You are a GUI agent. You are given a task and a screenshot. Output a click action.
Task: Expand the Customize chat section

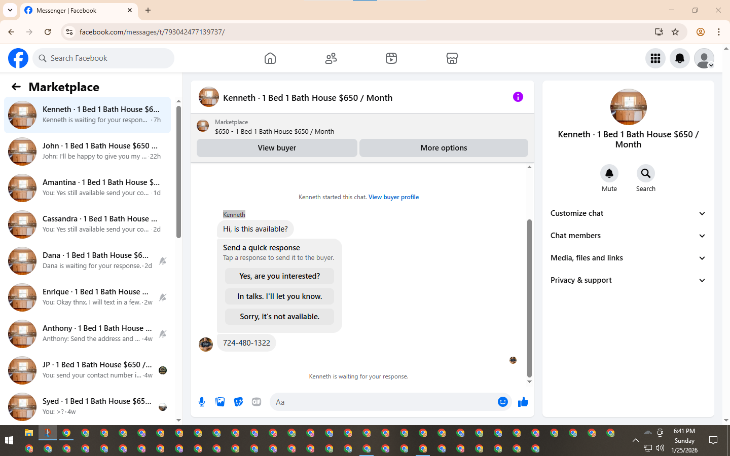628,213
